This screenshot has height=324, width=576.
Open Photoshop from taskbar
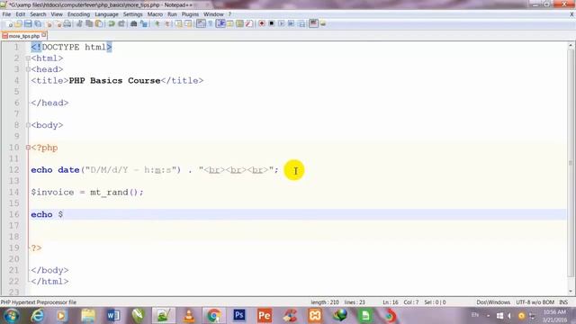pos(239,316)
